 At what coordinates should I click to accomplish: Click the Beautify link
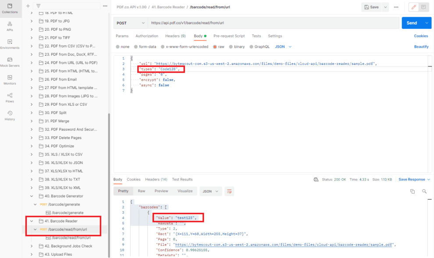[x=421, y=46]
